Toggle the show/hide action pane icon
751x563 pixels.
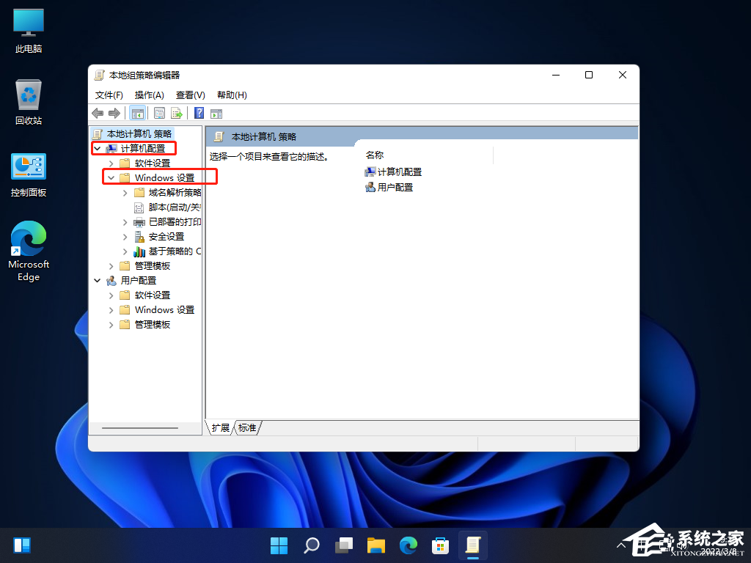(216, 113)
